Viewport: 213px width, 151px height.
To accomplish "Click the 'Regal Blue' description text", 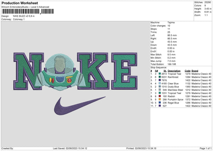I will click(x=173, y=103).
